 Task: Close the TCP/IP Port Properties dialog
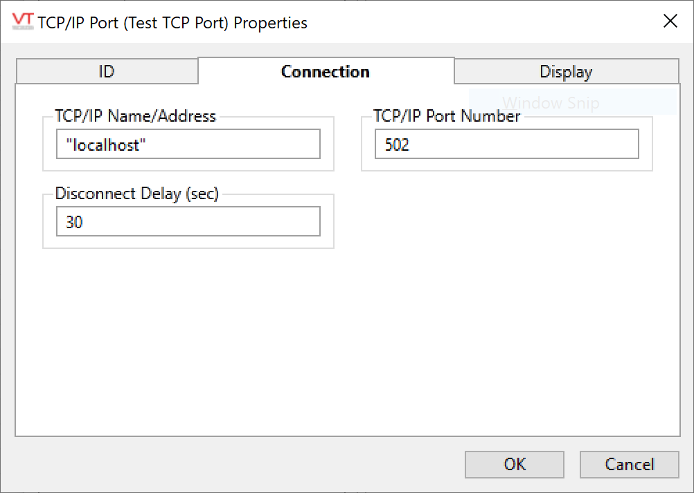(670, 21)
